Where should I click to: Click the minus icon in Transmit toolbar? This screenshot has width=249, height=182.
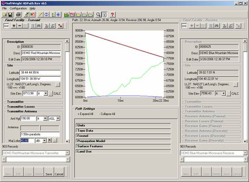20,26
